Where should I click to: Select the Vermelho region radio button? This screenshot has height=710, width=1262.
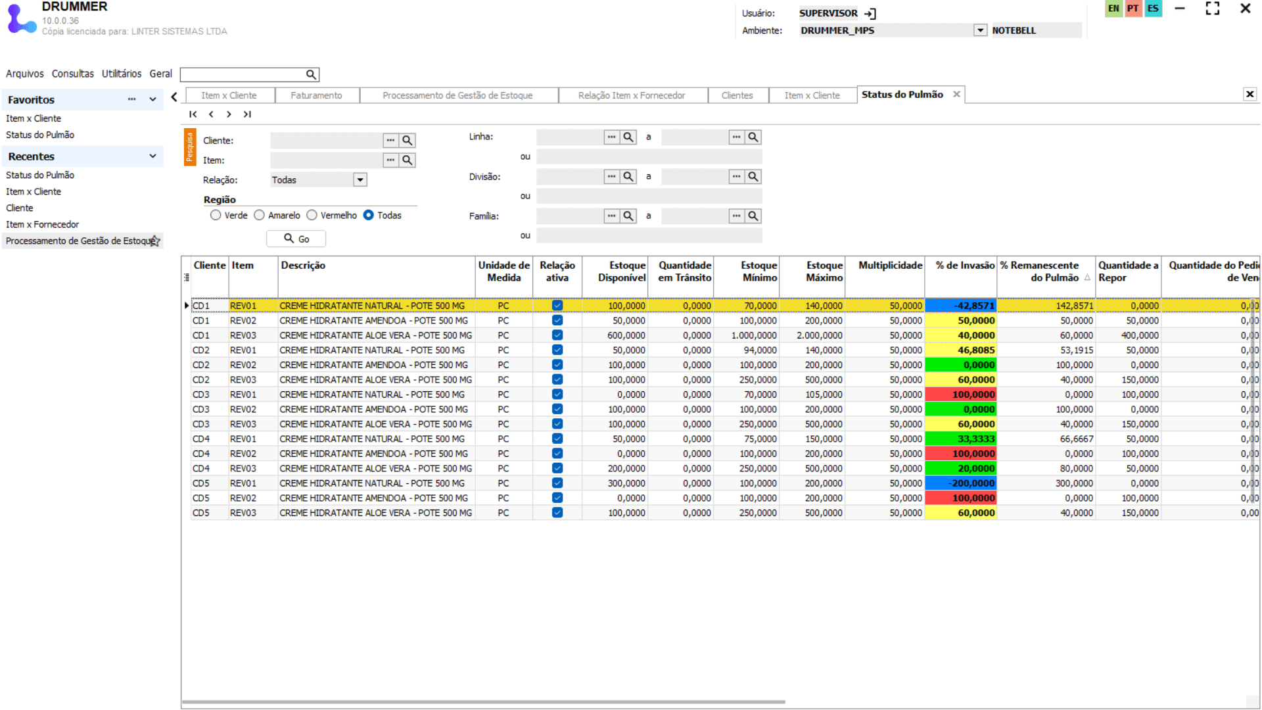pos(312,216)
